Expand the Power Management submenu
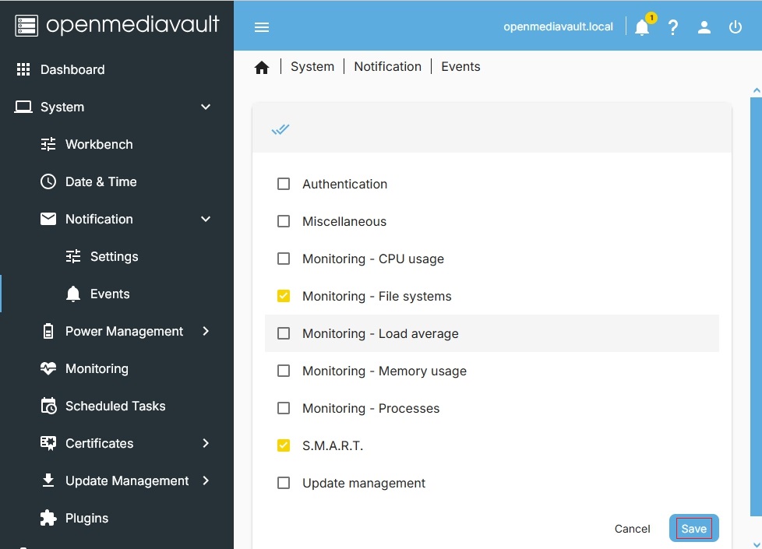This screenshot has height=549, width=762. coord(206,331)
